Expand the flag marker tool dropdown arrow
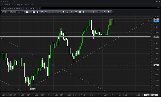Viewport: 161px width, 101px height. coord(57,12)
